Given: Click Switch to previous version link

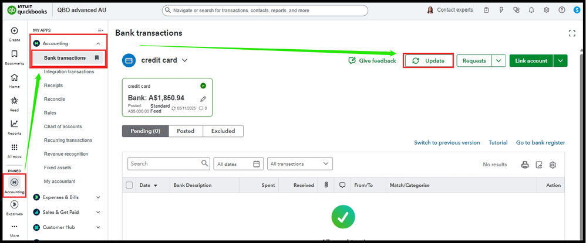Looking at the screenshot, I should coord(447,143).
